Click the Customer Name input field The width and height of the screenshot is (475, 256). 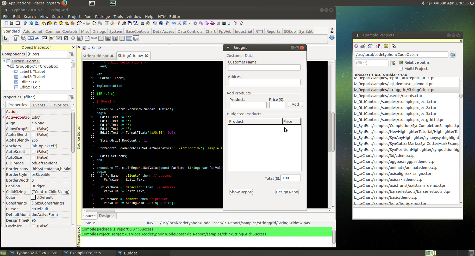tap(264, 68)
